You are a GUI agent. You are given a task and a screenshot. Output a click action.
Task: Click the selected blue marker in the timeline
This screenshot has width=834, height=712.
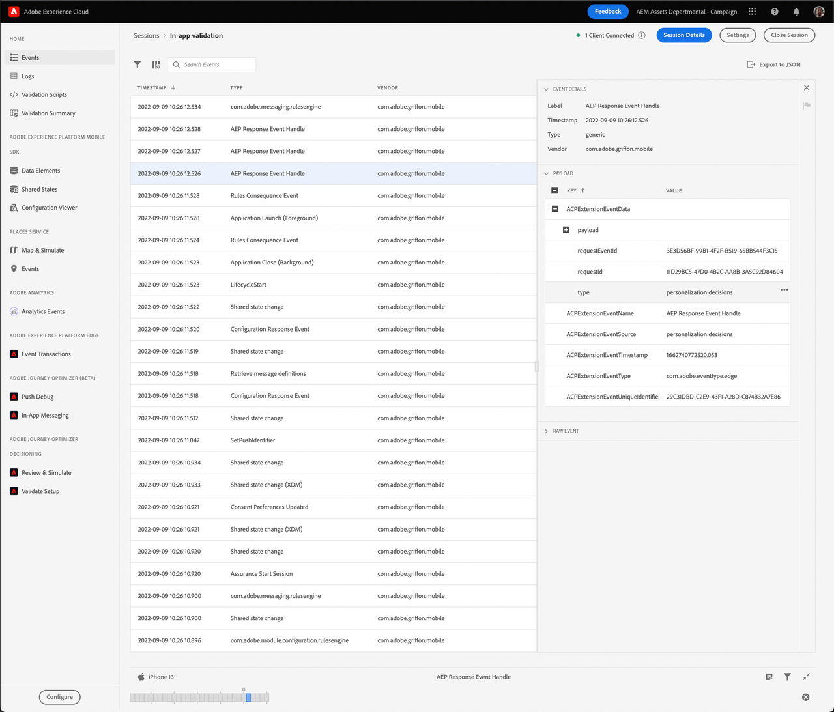[x=248, y=697]
